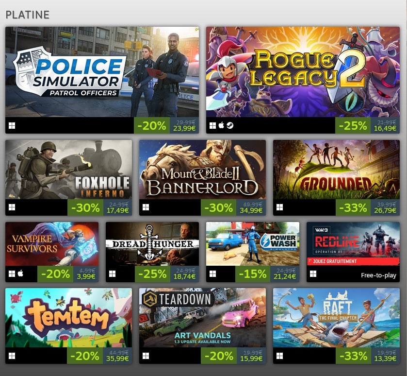Viewport: 407px width, 376px height.
Task: Click the Windows icon under Foxhole Inferno
Action: point(12,207)
